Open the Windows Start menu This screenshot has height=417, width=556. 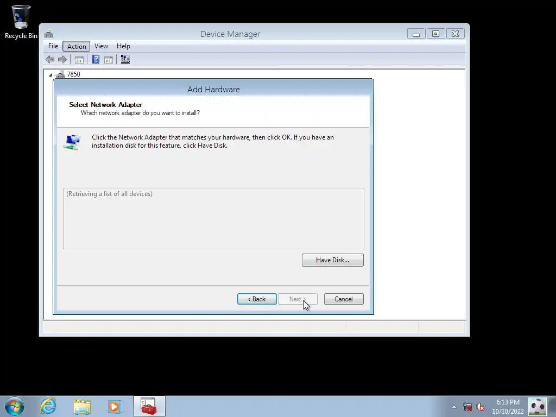coord(15,406)
